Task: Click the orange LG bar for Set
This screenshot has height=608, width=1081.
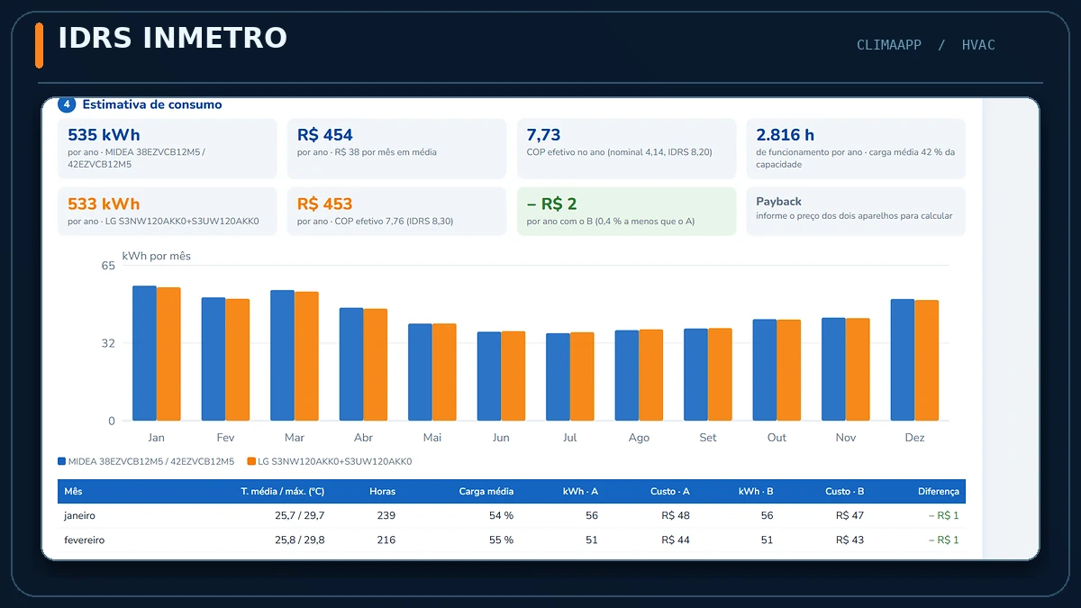Action: point(720,375)
